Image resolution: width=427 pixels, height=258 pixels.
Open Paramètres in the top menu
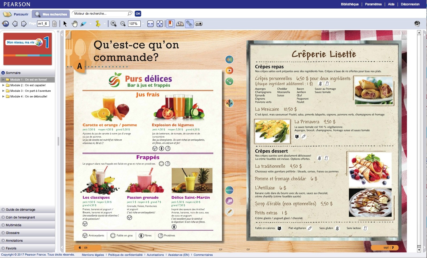pyautogui.click(x=373, y=4)
